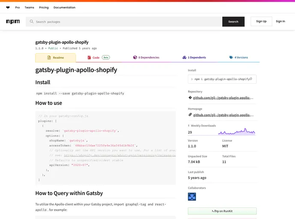295x219 pixels.
Task: Click the How to use heading
Action: click(x=49, y=103)
